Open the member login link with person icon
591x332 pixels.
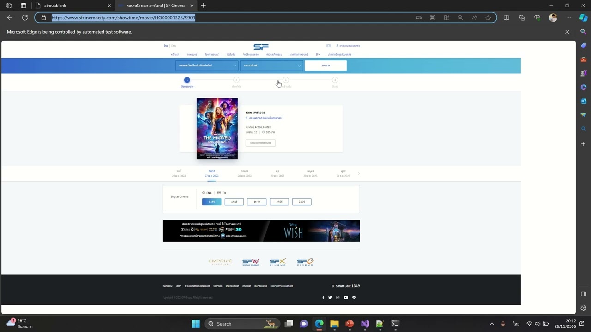click(348, 46)
